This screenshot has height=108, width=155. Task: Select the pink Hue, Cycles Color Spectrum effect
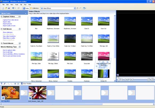point(104,56)
